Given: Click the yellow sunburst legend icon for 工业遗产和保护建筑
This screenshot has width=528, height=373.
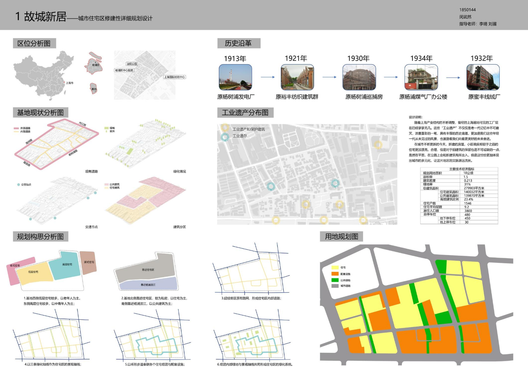Looking at the screenshot, I should coord(225,128).
